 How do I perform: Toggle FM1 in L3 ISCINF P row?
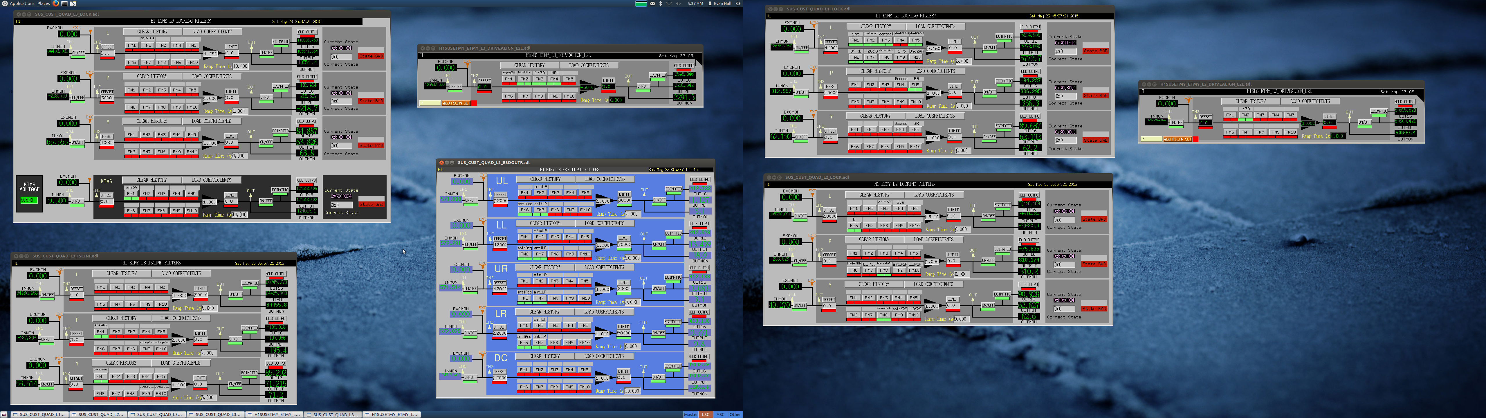click(x=100, y=331)
